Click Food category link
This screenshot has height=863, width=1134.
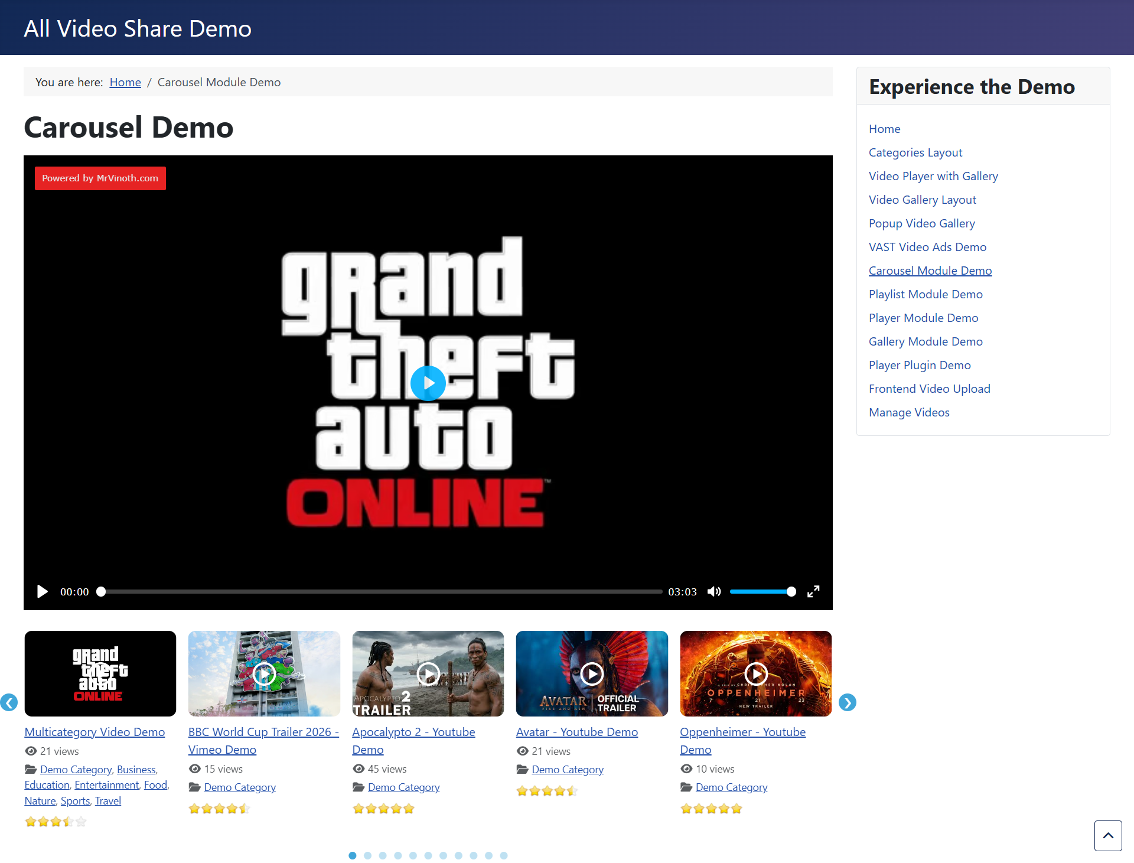156,785
